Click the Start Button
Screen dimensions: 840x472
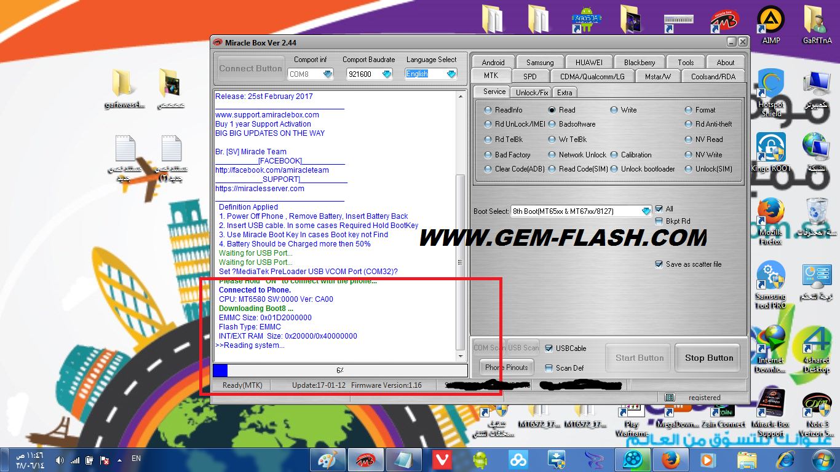coord(640,358)
